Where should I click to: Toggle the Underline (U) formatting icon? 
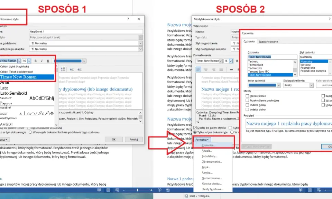point(48,61)
